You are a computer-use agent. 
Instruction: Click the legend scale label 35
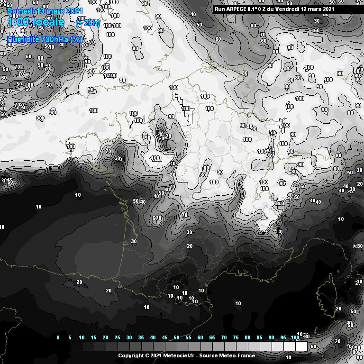pos(141,337)
